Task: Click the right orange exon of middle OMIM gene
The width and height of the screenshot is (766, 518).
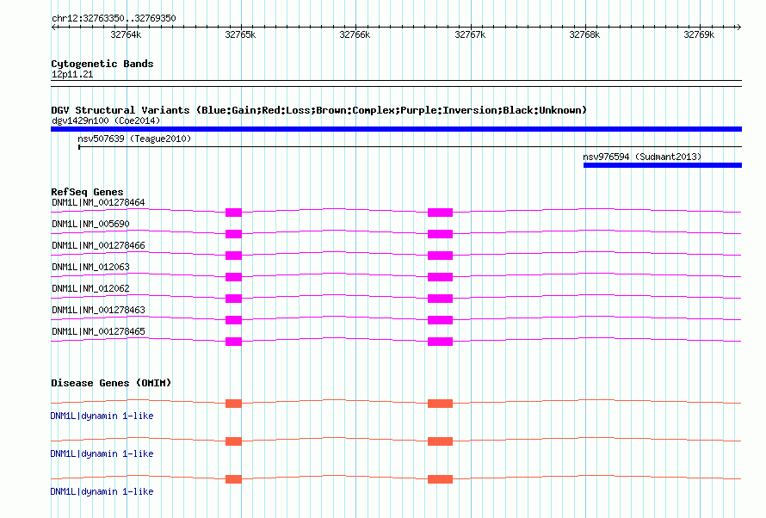Action: pos(440,441)
